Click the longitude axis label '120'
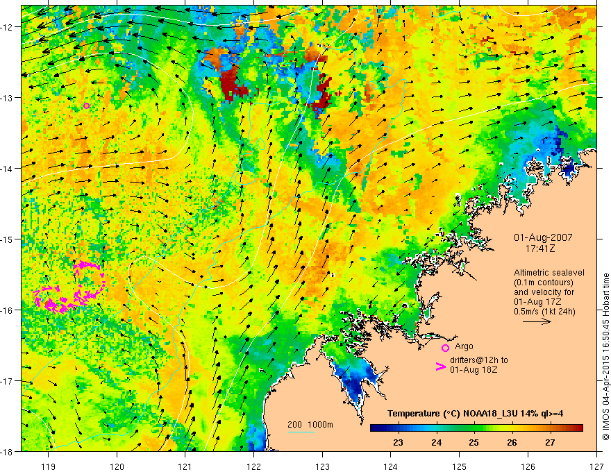 pos(117,466)
